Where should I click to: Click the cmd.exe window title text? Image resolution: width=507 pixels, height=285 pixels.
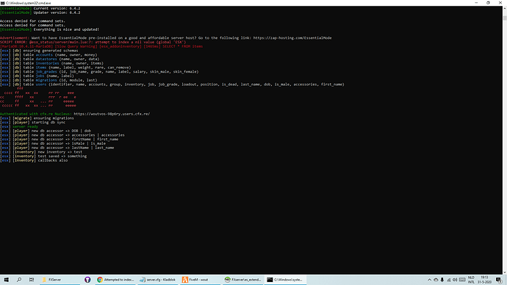click(28, 3)
